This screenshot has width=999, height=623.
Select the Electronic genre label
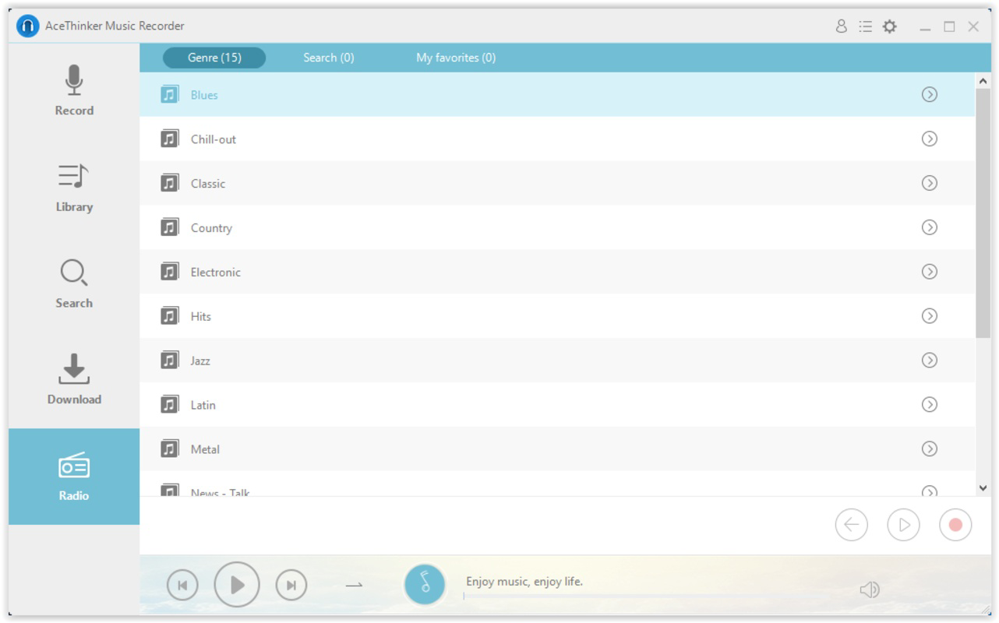216,272
